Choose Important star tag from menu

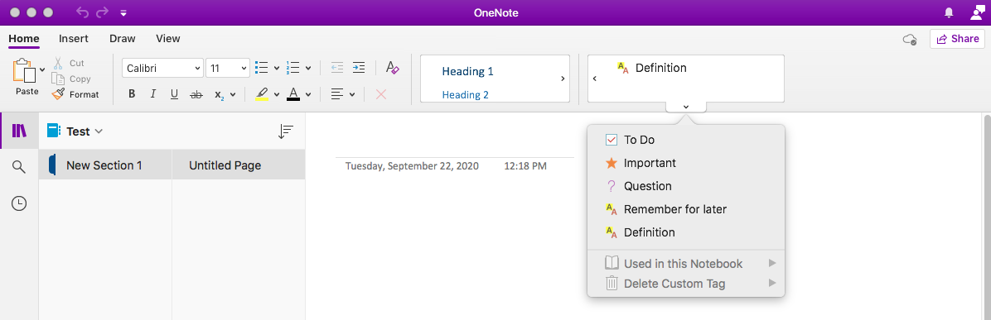tap(686, 163)
